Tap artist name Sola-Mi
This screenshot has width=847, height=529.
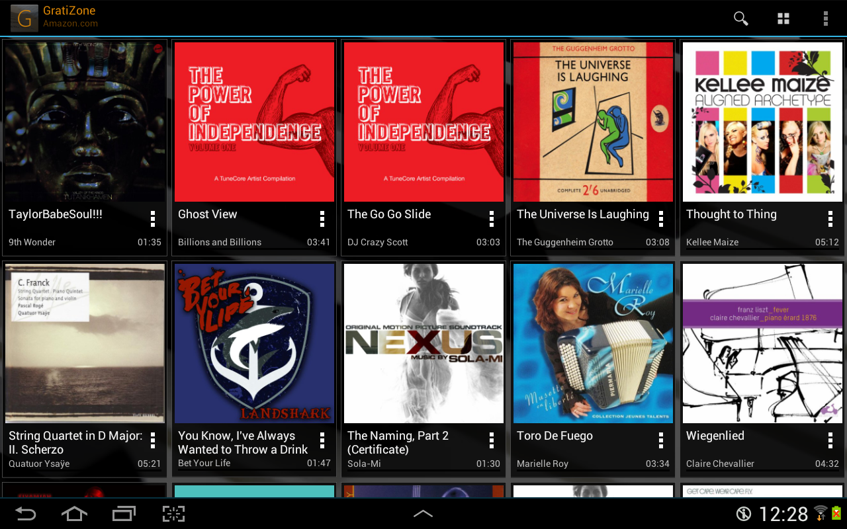pyautogui.click(x=364, y=464)
